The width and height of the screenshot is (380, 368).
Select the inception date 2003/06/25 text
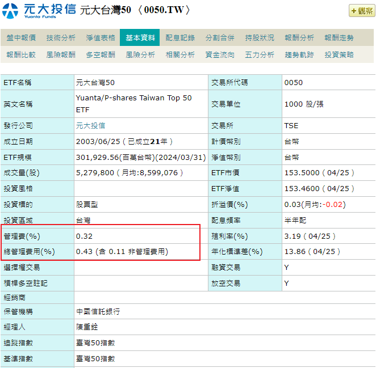(x=98, y=142)
